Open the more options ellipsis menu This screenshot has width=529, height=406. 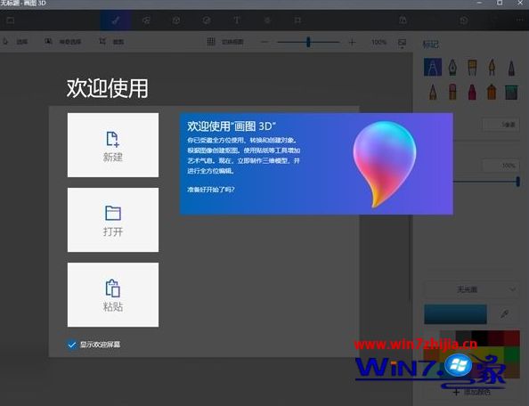click(520, 20)
